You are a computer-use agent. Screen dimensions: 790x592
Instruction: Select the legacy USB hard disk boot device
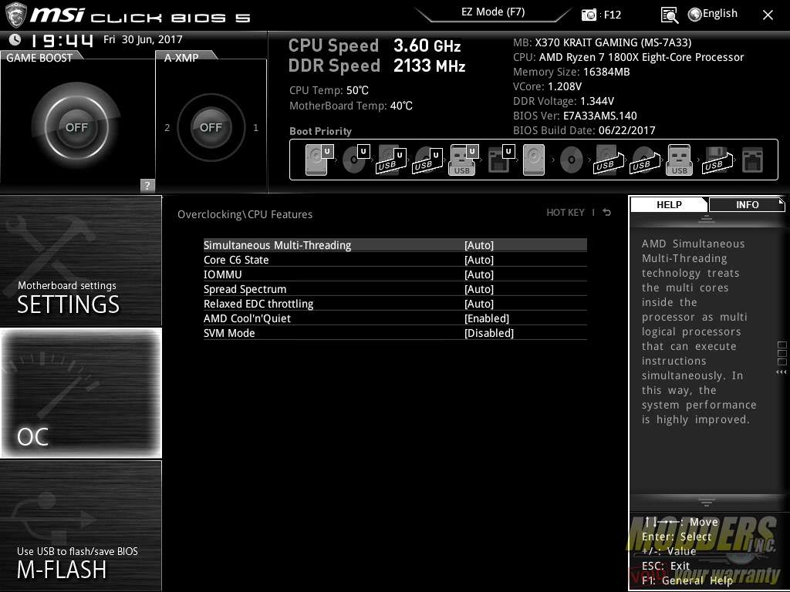609,160
